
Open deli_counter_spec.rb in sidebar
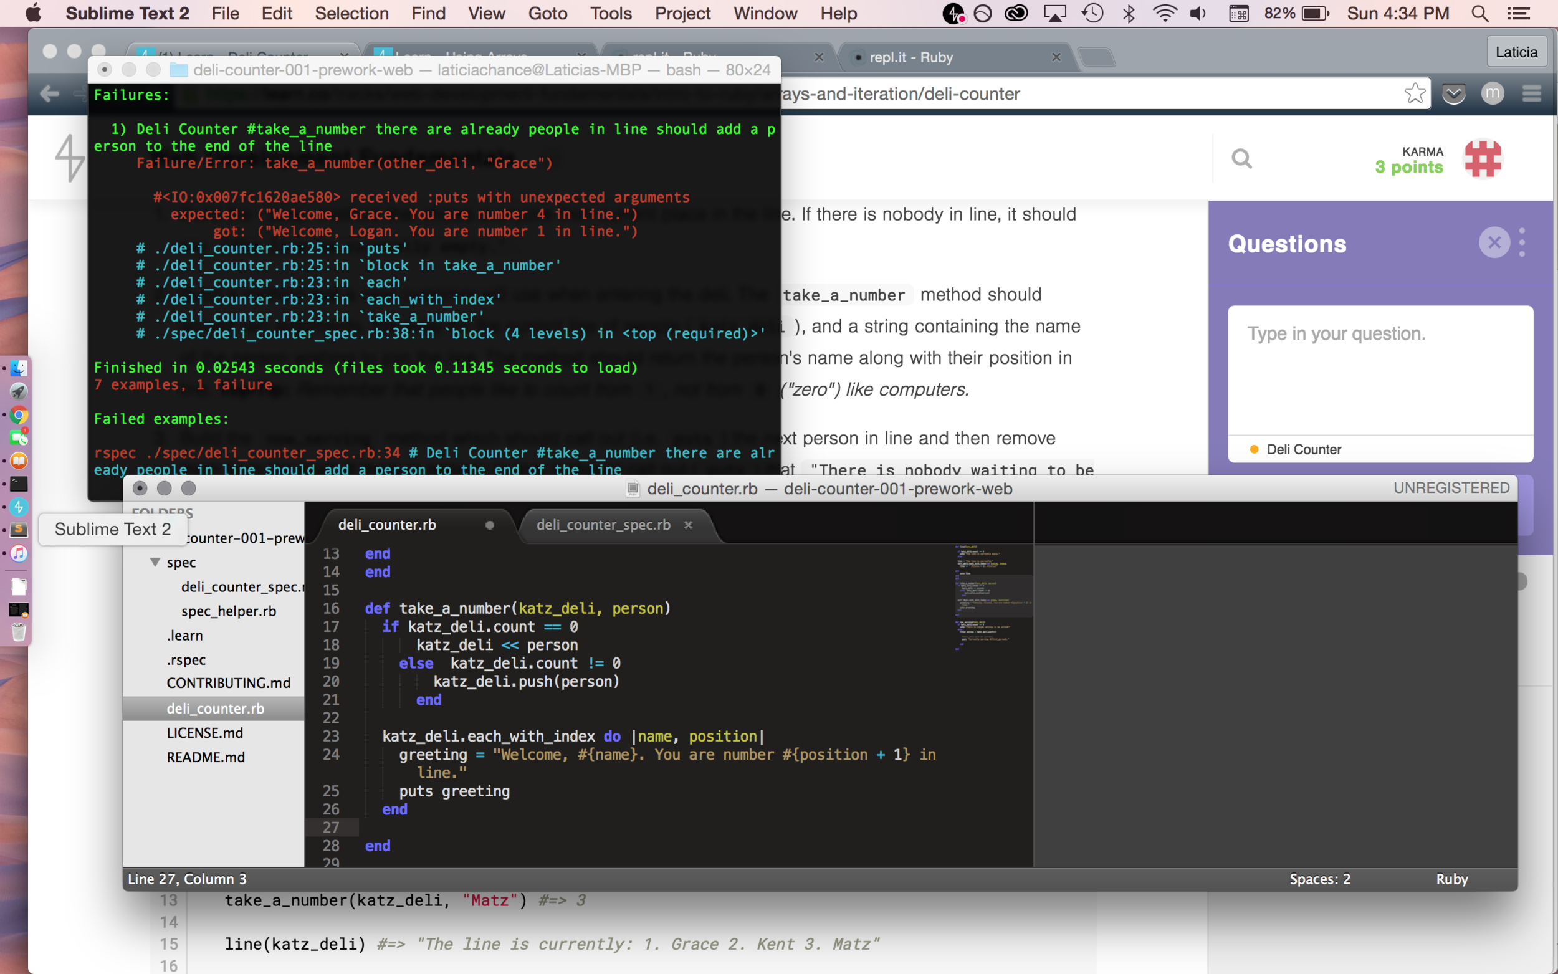(242, 587)
